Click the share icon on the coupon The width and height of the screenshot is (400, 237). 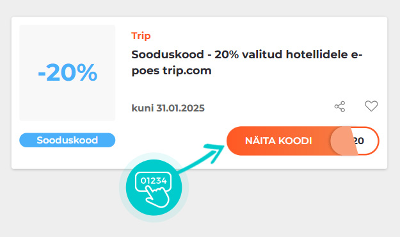[340, 106]
